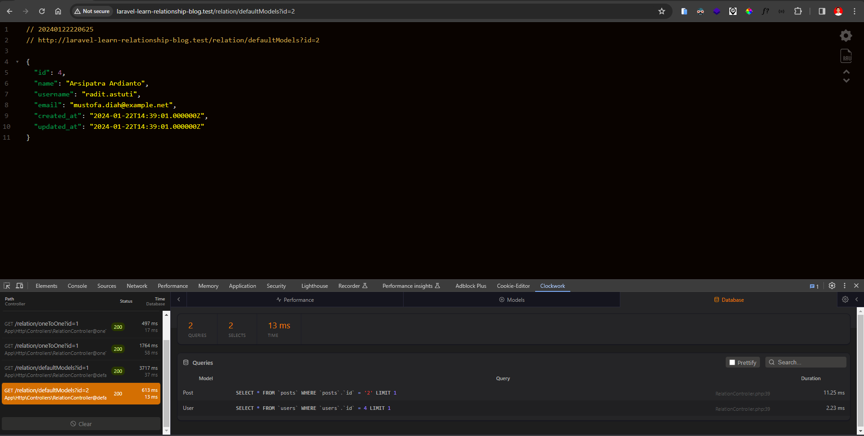Click the Clear requests button
The height and width of the screenshot is (436, 864).
81,424
